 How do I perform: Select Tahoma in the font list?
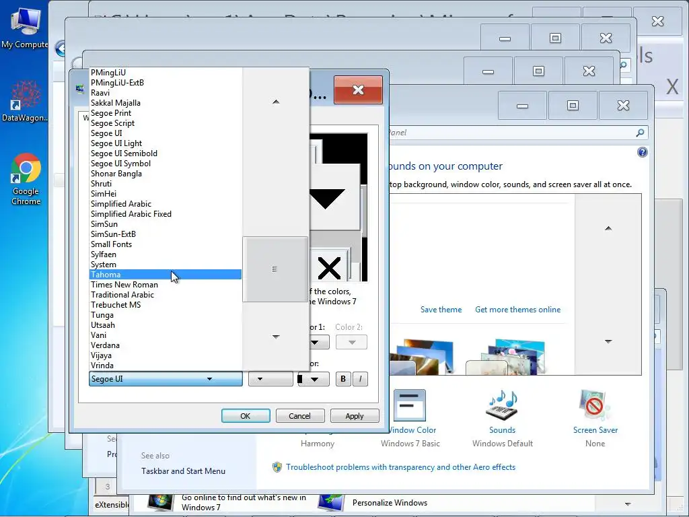tap(166, 275)
